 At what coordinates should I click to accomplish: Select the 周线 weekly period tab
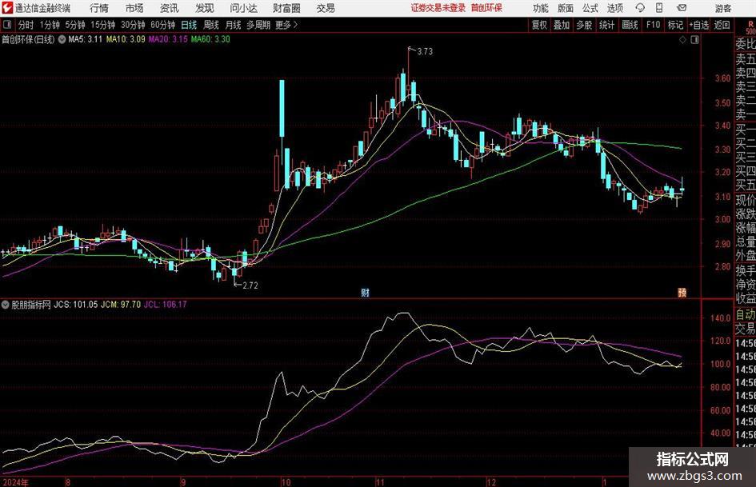click(x=211, y=25)
